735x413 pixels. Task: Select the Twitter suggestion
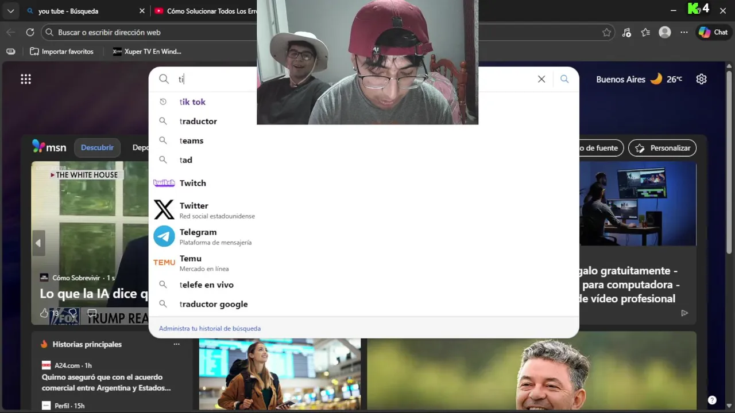tap(363, 210)
